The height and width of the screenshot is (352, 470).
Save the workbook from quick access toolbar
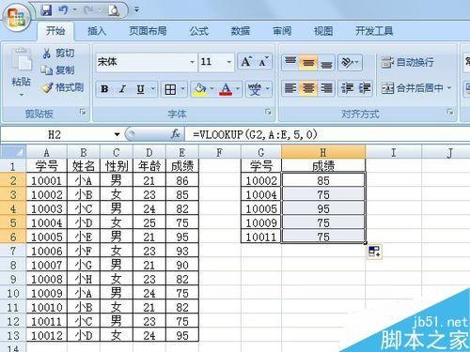[x=46, y=10]
